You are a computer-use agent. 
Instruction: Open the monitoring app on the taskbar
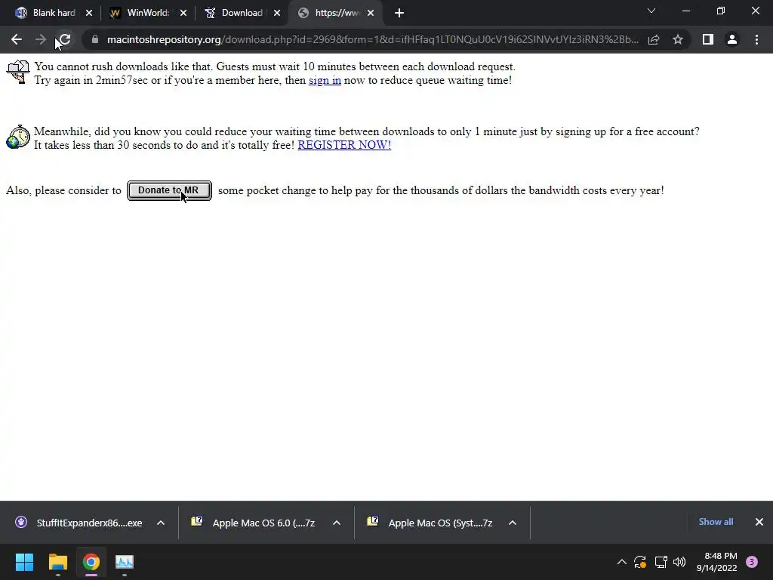pyautogui.click(x=125, y=562)
